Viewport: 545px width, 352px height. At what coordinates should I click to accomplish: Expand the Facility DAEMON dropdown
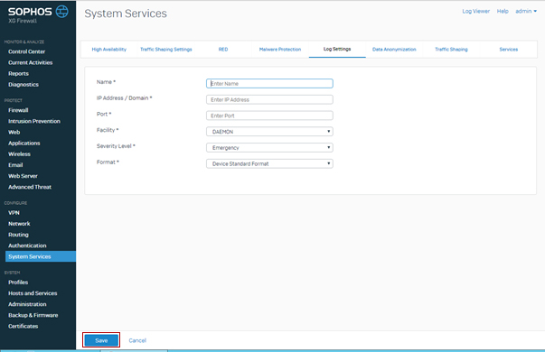pyautogui.click(x=269, y=132)
